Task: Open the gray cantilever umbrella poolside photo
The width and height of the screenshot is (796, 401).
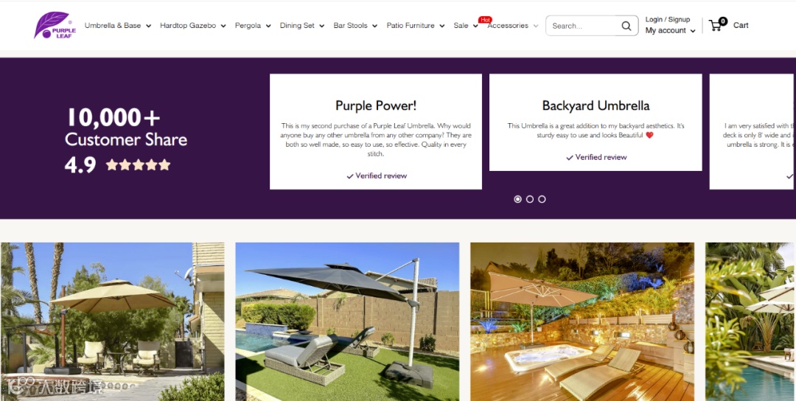Action: point(347,322)
